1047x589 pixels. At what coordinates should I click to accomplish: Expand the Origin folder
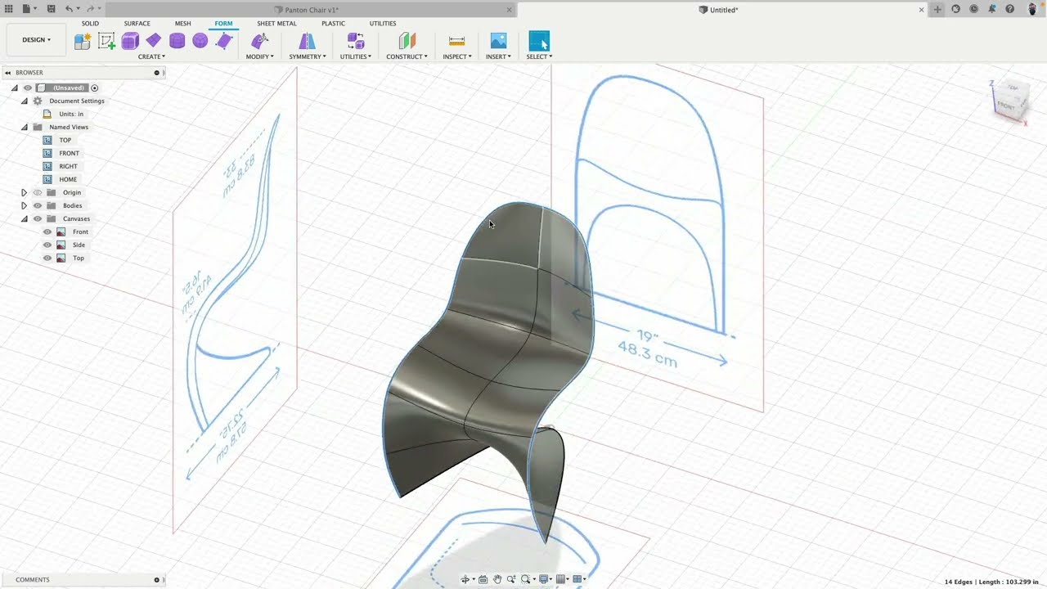24,192
